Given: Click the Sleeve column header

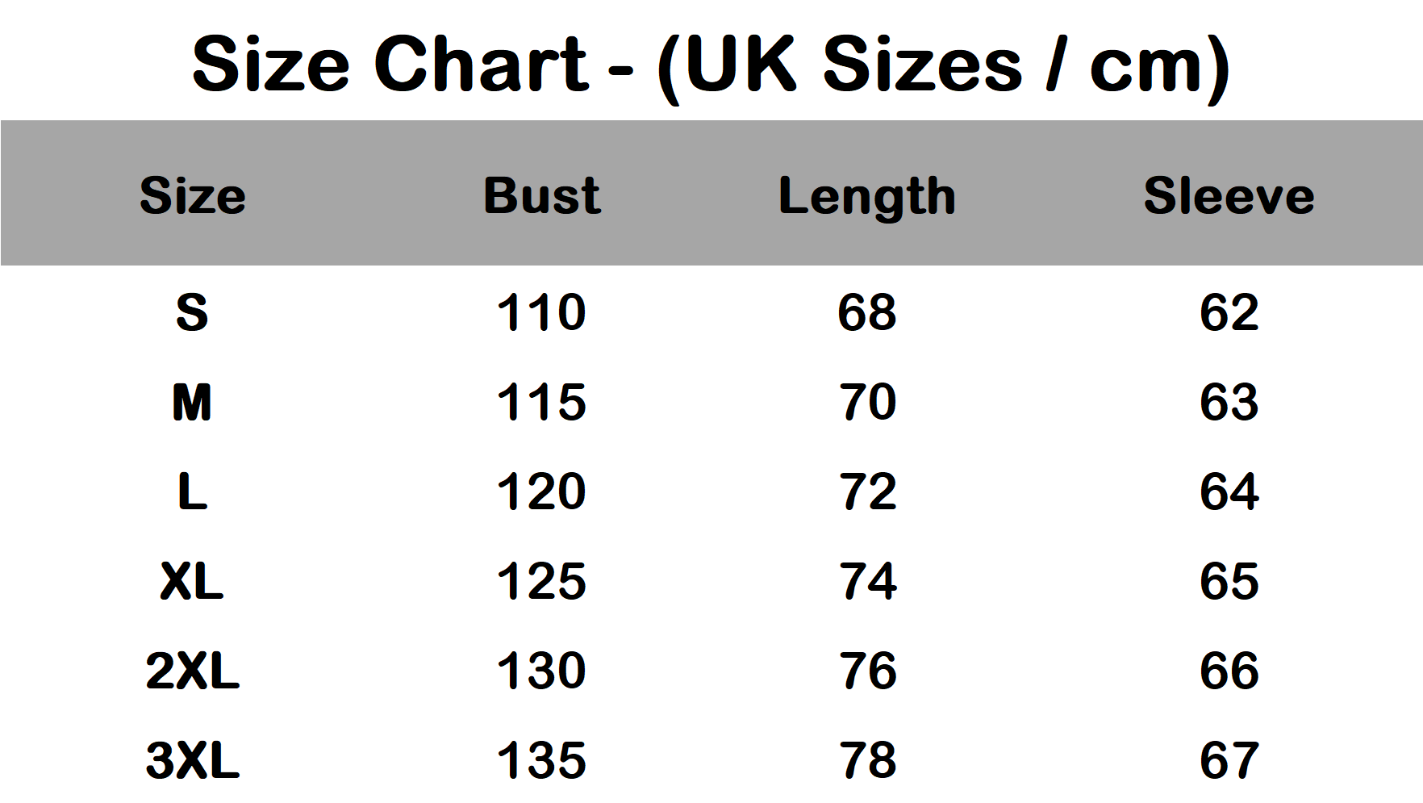Looking at the screenshot, I should 1229,195.
